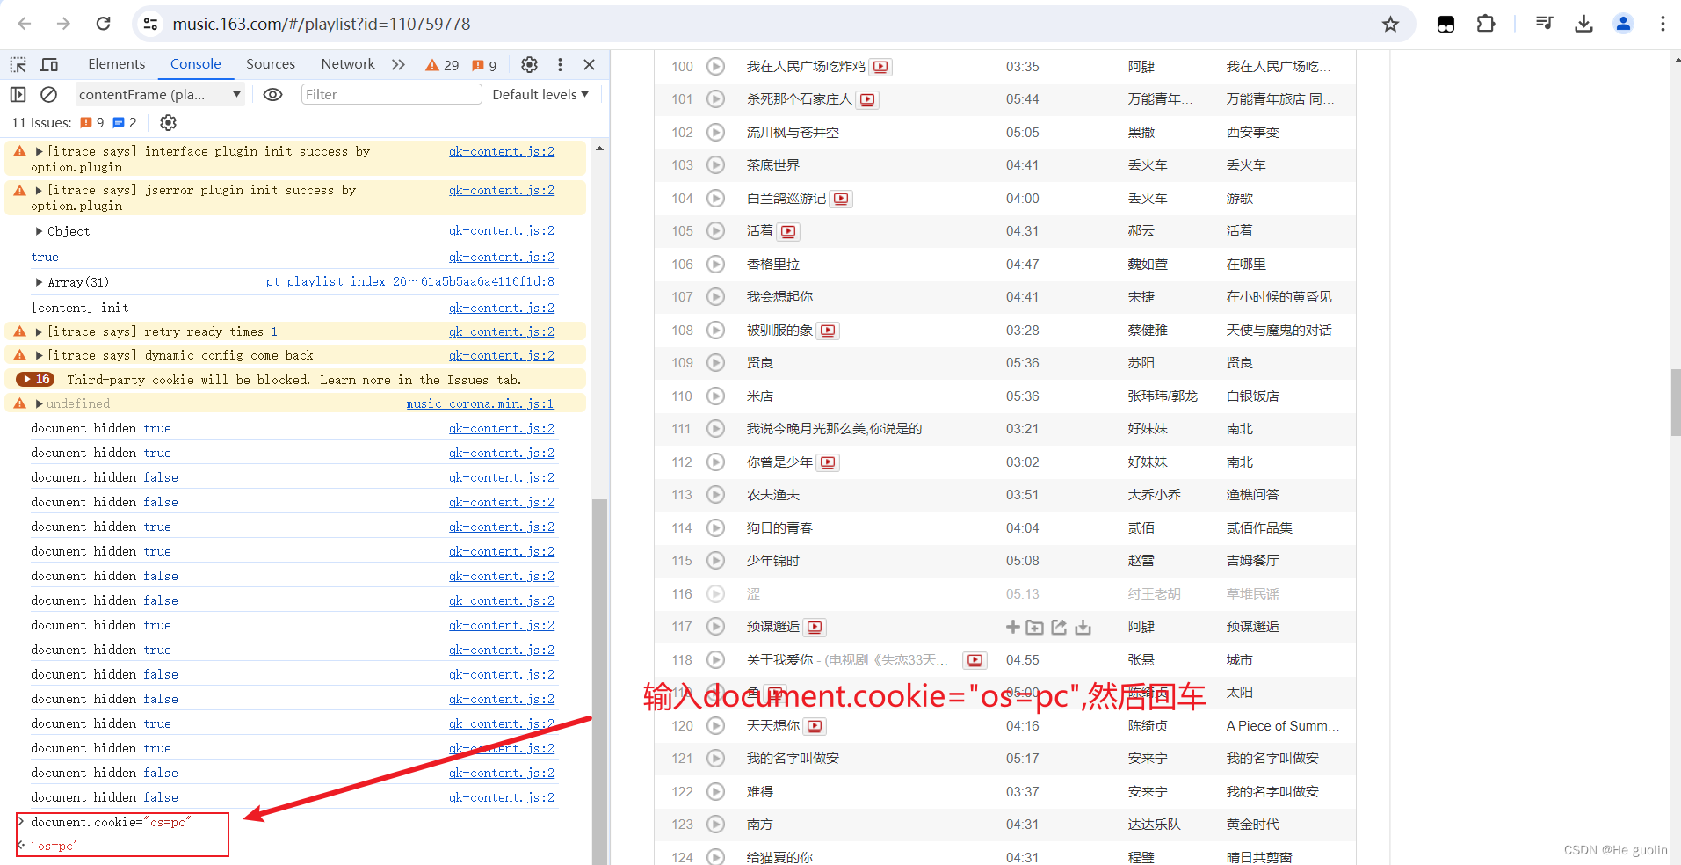Viewport: 1681px width, 865px height.
Task: Toggle live expression eye icon
Action: [x=273, y=94]
